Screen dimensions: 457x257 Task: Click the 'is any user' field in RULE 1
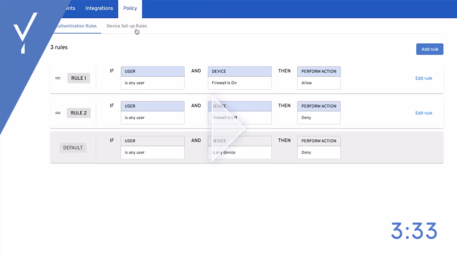[152, 82]
